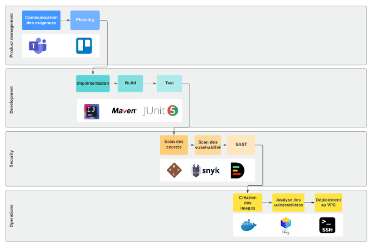Click the Planning step box
371x249 pixels.
tap(85, 20)
